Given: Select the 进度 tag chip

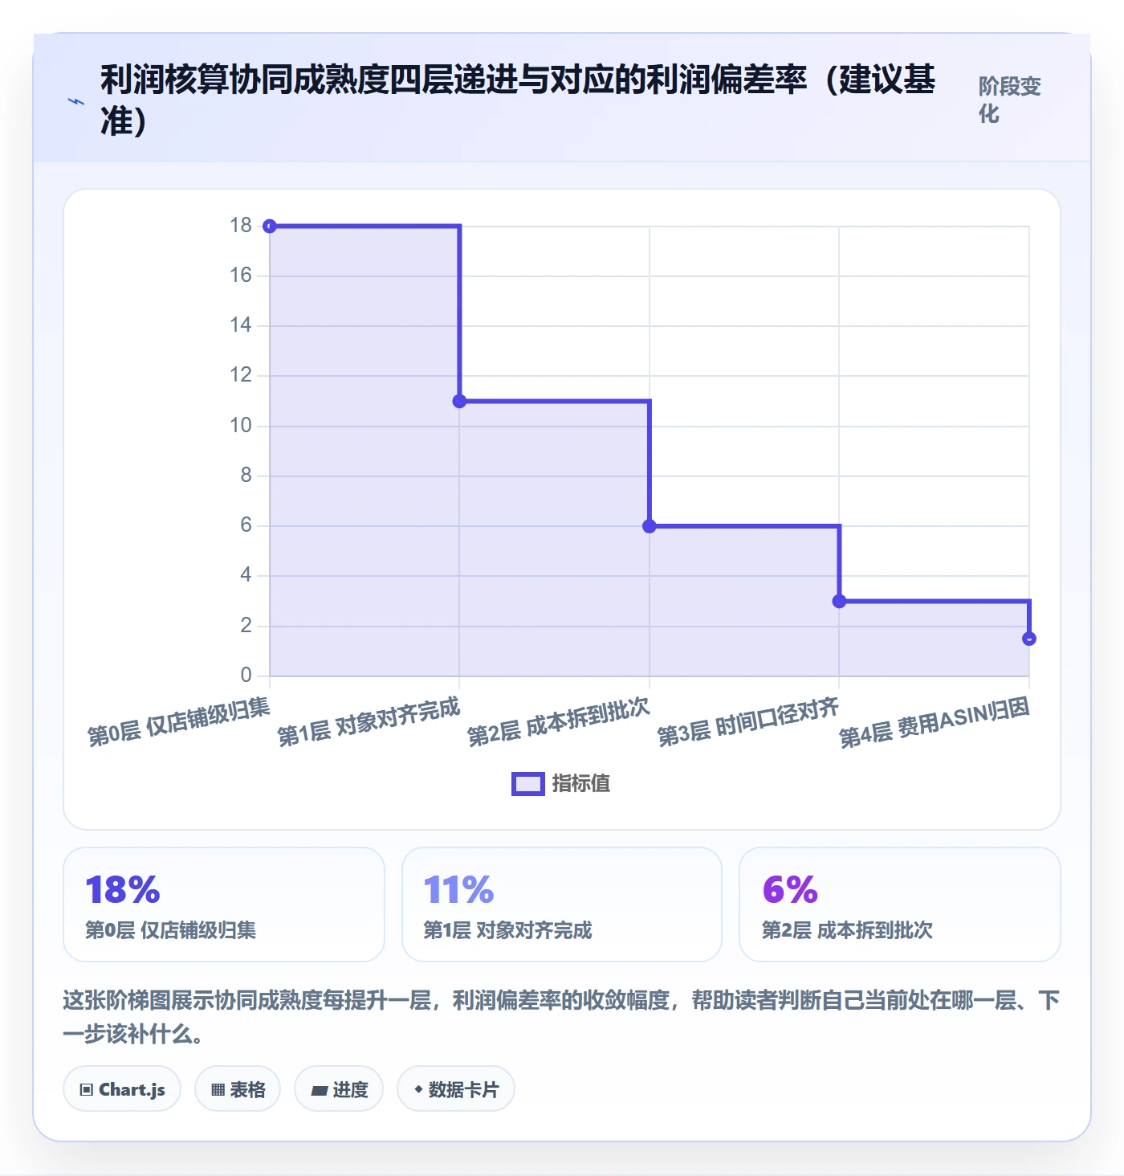Looking at the screenshot, I should 339,1089.
